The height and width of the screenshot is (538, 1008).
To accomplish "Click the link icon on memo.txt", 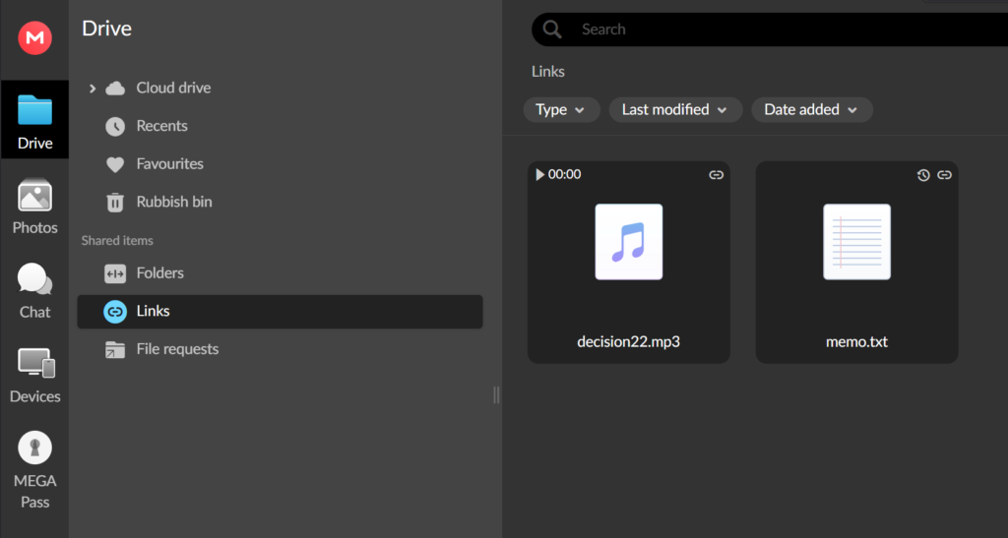I will [x=945, y=175].
